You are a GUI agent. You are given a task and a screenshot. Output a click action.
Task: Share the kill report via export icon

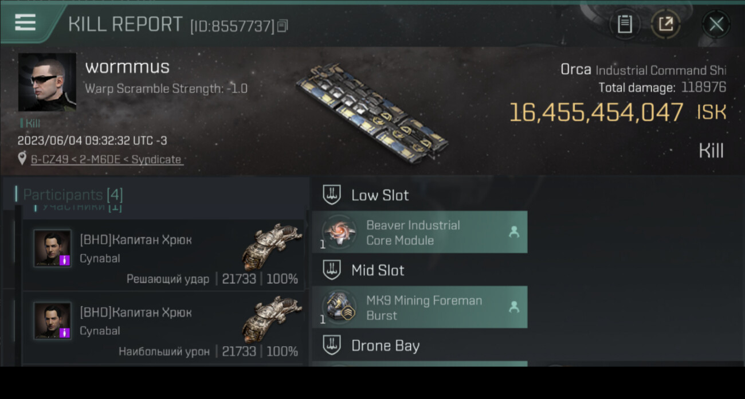(x=665, y=24)
